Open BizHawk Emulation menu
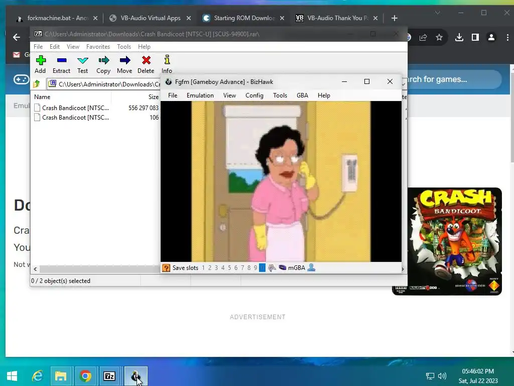Screen dimensions: 514x386 click(200, 95)
